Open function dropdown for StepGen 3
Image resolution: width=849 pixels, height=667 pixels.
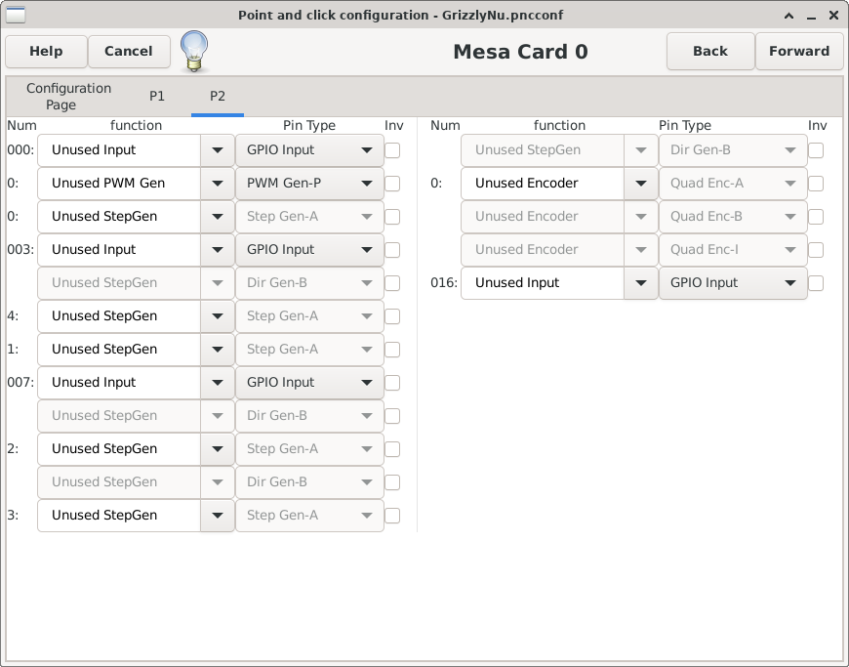[x=218, y=516]
